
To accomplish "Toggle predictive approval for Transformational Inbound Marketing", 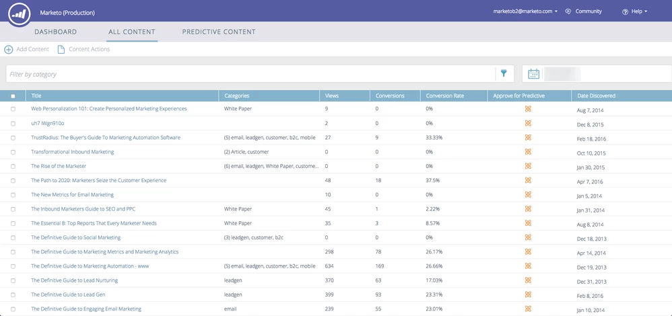I will click(x=528, y=151).
